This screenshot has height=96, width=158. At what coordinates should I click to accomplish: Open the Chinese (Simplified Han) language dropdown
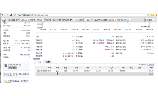coord(32,20)
